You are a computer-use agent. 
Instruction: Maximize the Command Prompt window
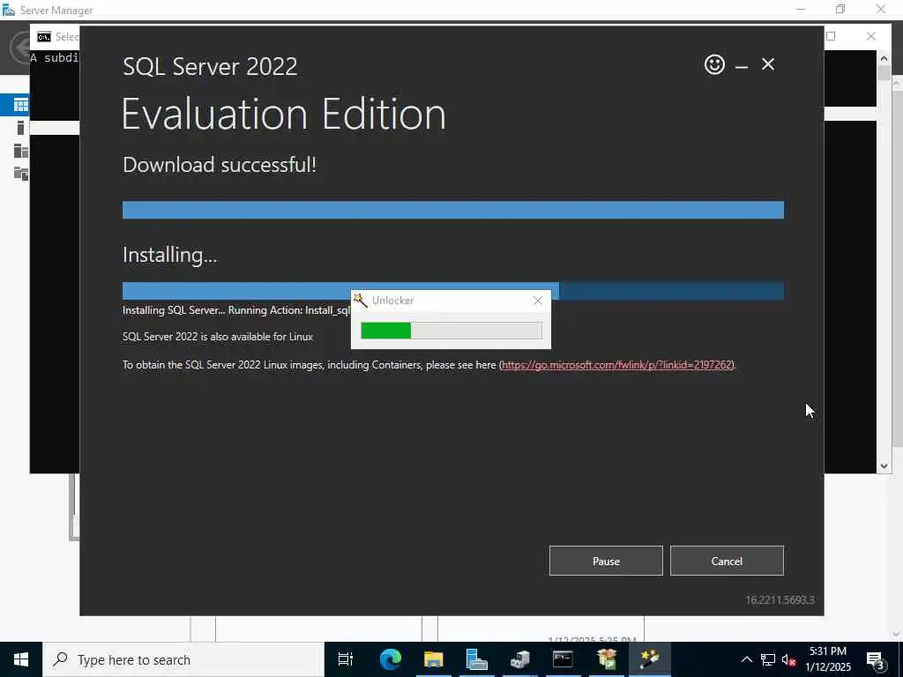pyautogui.click(x=831, y=36)
